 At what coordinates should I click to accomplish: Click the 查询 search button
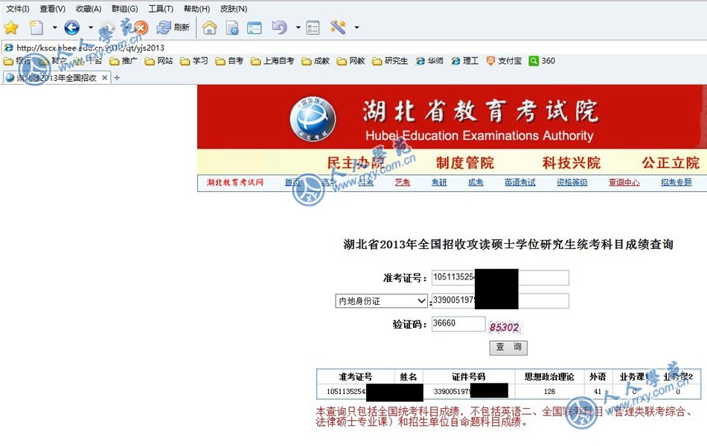tap(508, 347)
